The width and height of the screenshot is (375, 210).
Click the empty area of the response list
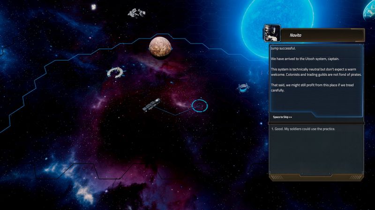click(x=316, y=154)
